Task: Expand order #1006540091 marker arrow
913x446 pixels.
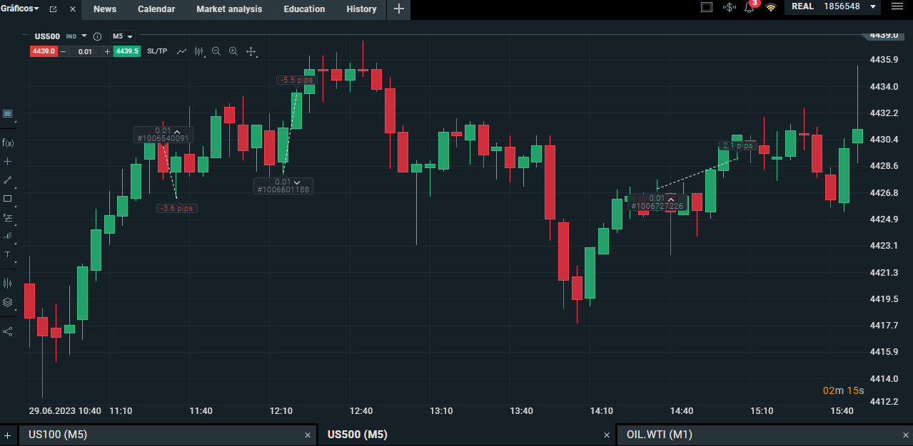Action: click(177, 131)
